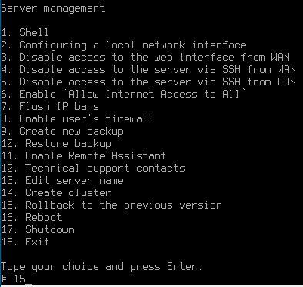Select Configuring a local network interface
The width and height of the screenshot is (303, 287).
(x=124, y=45)
